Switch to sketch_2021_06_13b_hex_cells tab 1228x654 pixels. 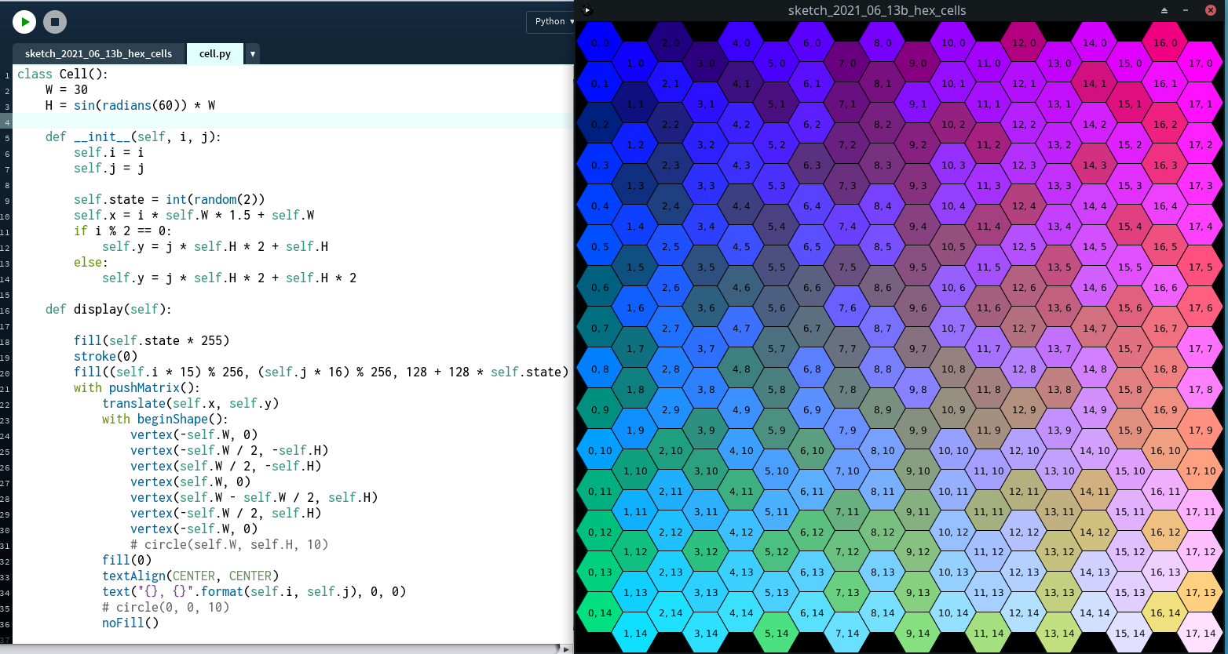[98, 53]
